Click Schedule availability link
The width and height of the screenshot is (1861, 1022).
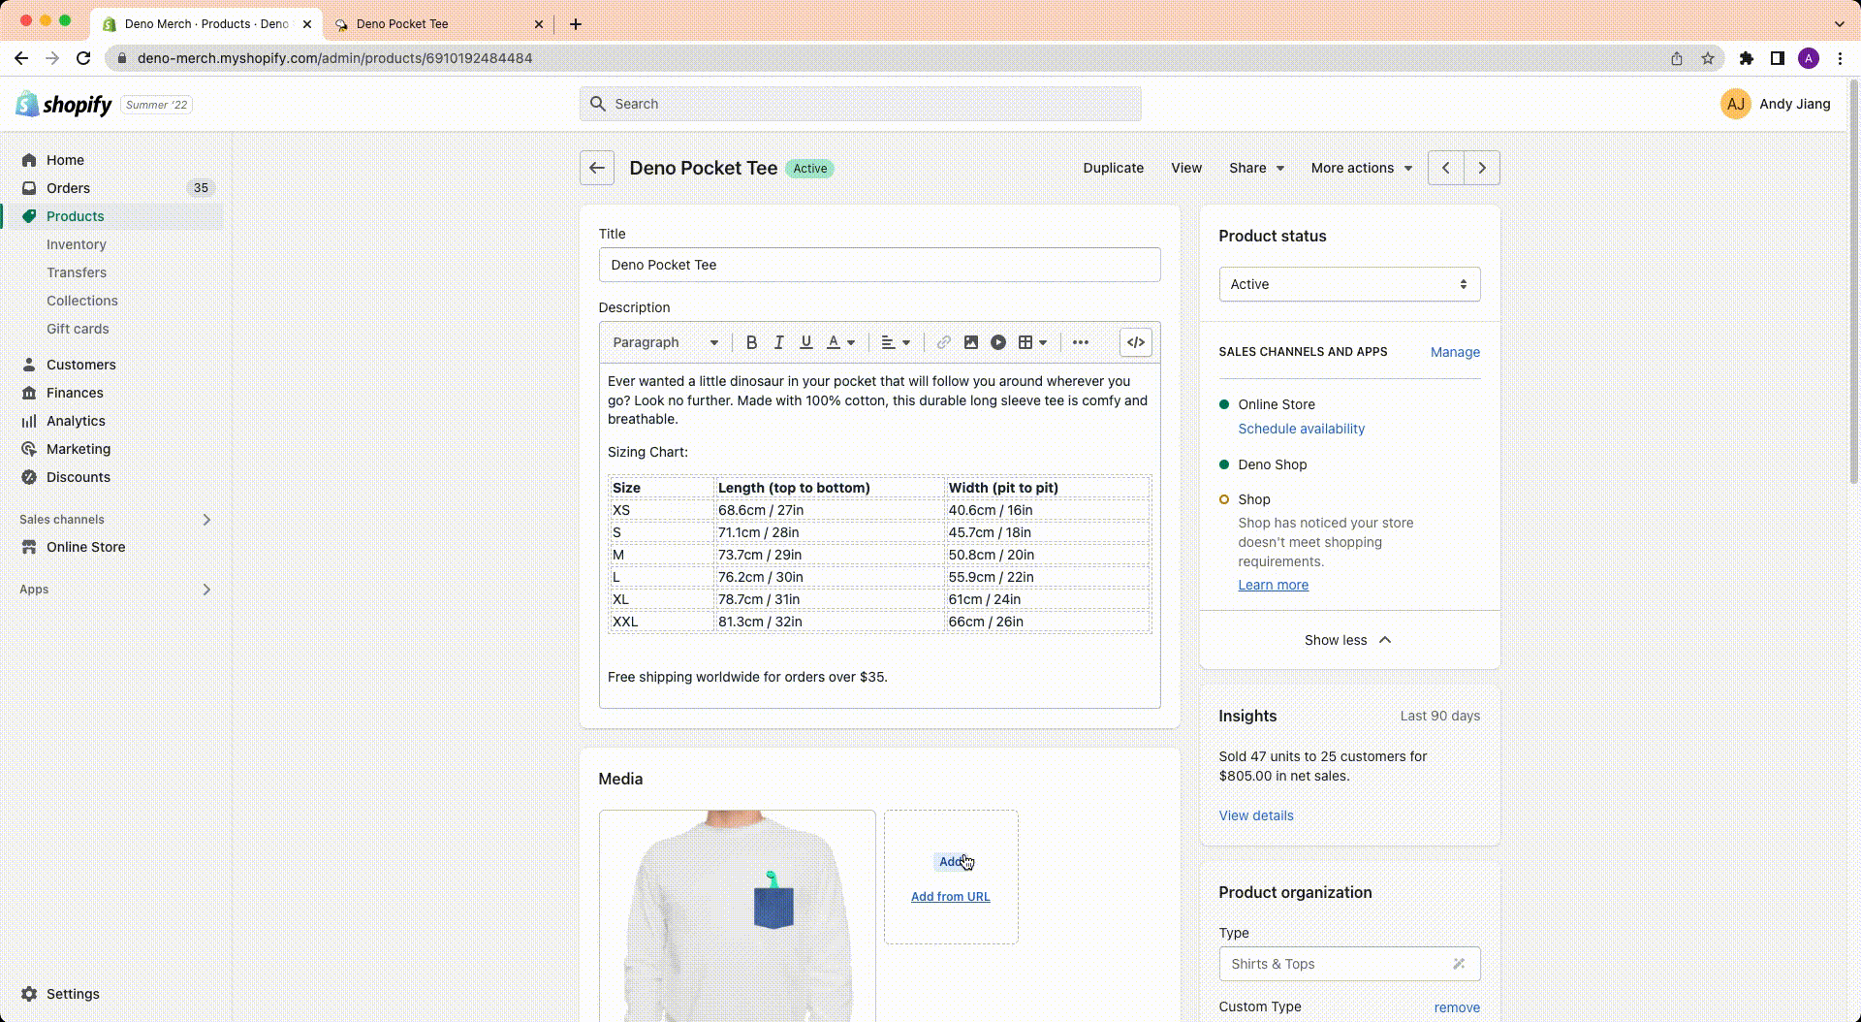[x=1301, y=429]
